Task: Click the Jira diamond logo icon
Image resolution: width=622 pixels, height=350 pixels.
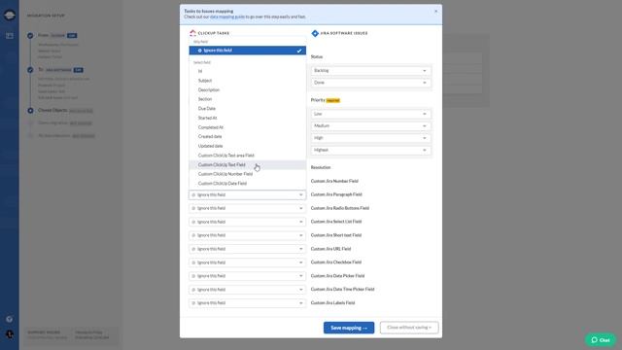Action: pyautogui.click(x=315, y=33)
